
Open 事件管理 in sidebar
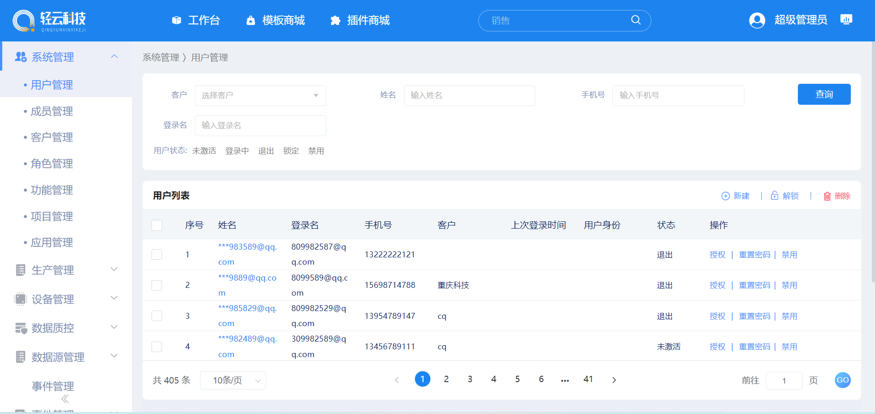click(52, 386)
